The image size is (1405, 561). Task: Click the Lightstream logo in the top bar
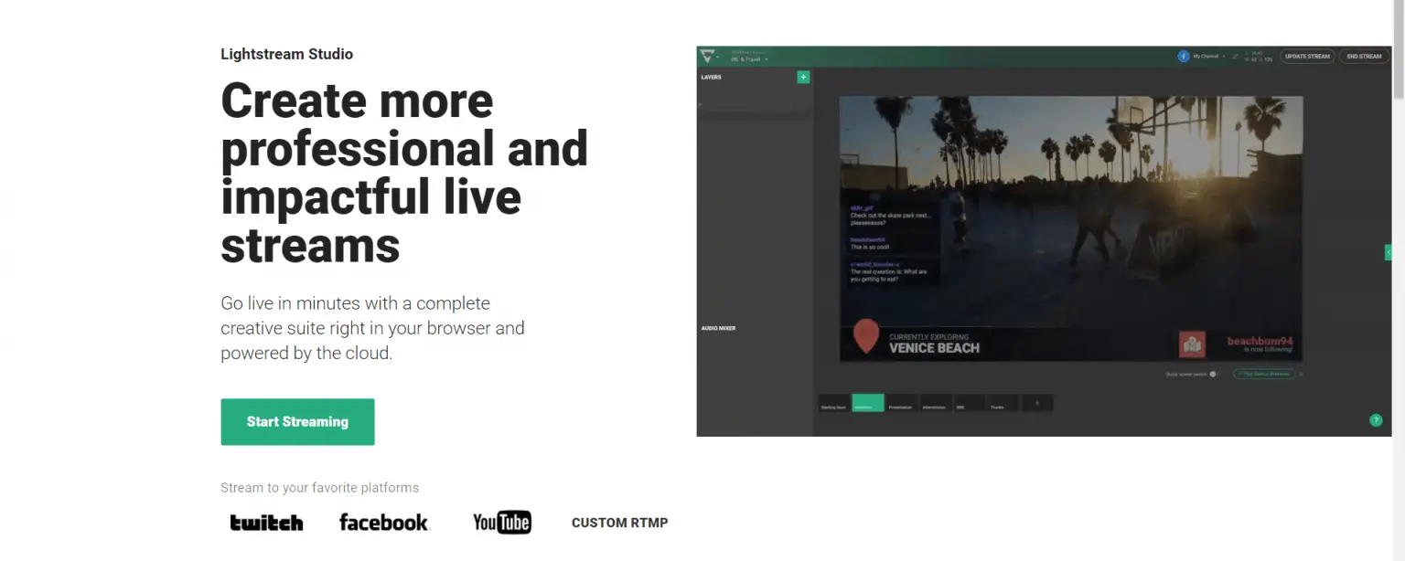coord(709,56)
